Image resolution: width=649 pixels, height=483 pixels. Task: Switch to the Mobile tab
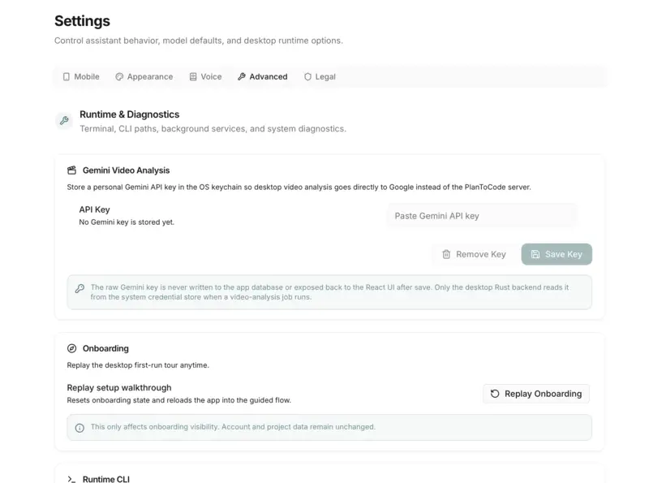[80, 76]
